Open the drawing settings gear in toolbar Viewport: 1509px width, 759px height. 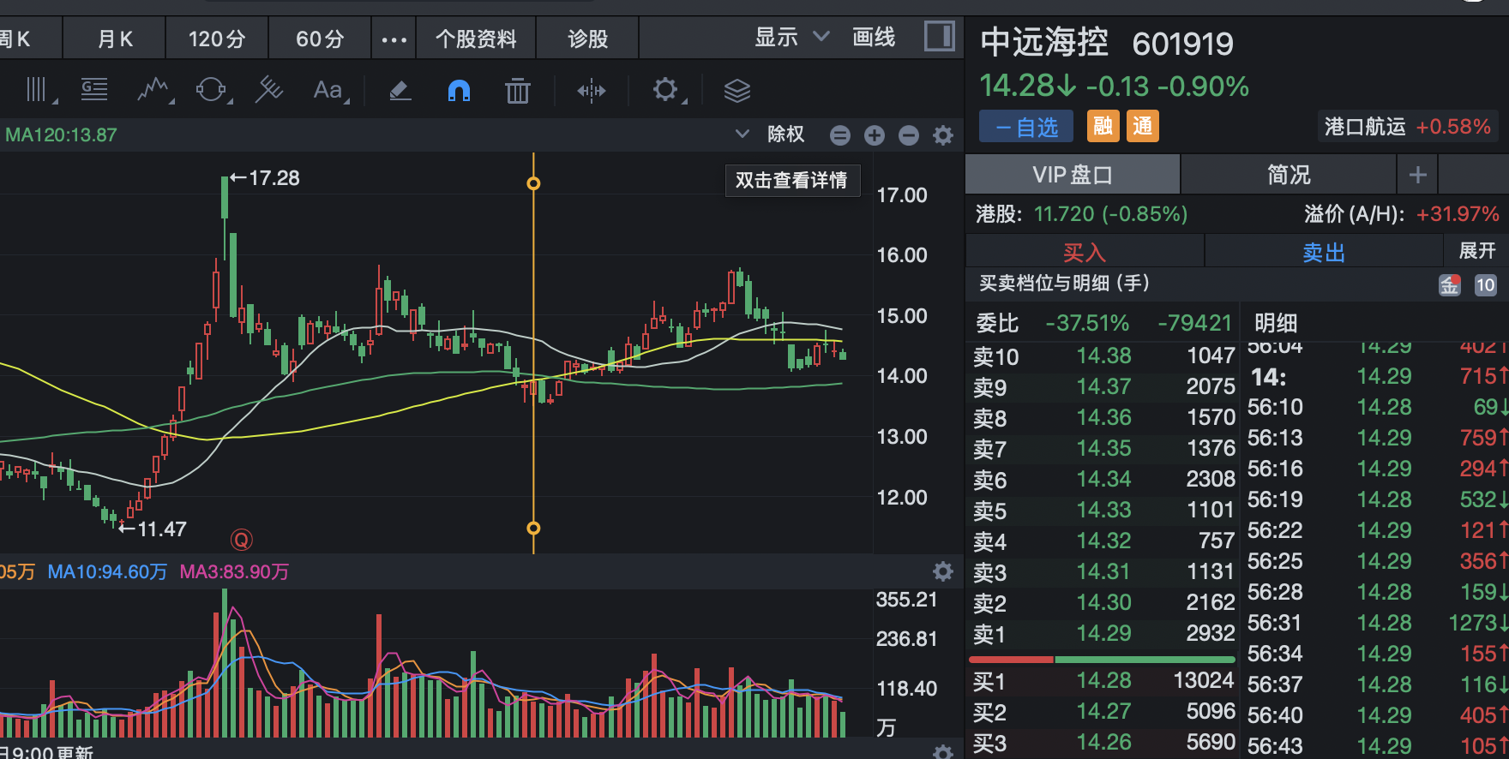(665, 89)
